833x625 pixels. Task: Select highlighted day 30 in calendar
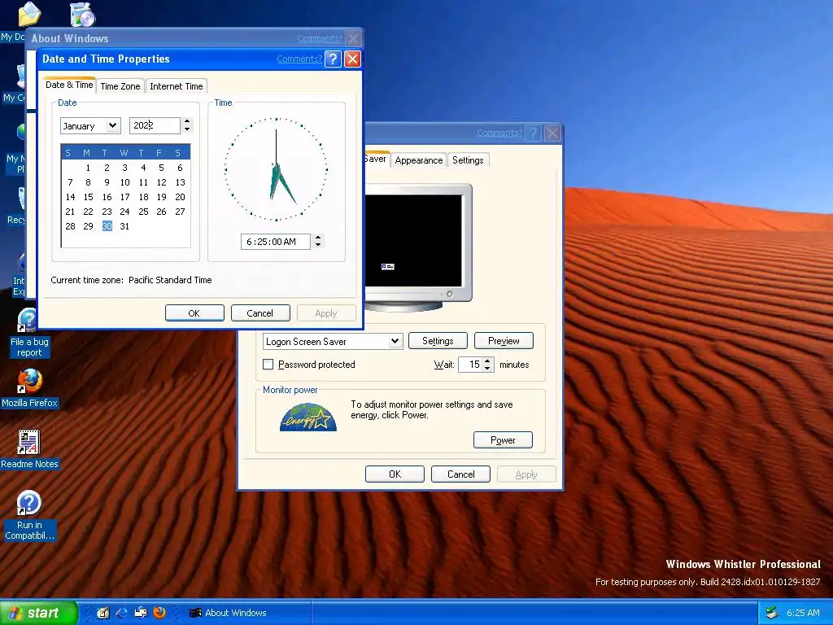click(x=107, y=226)
